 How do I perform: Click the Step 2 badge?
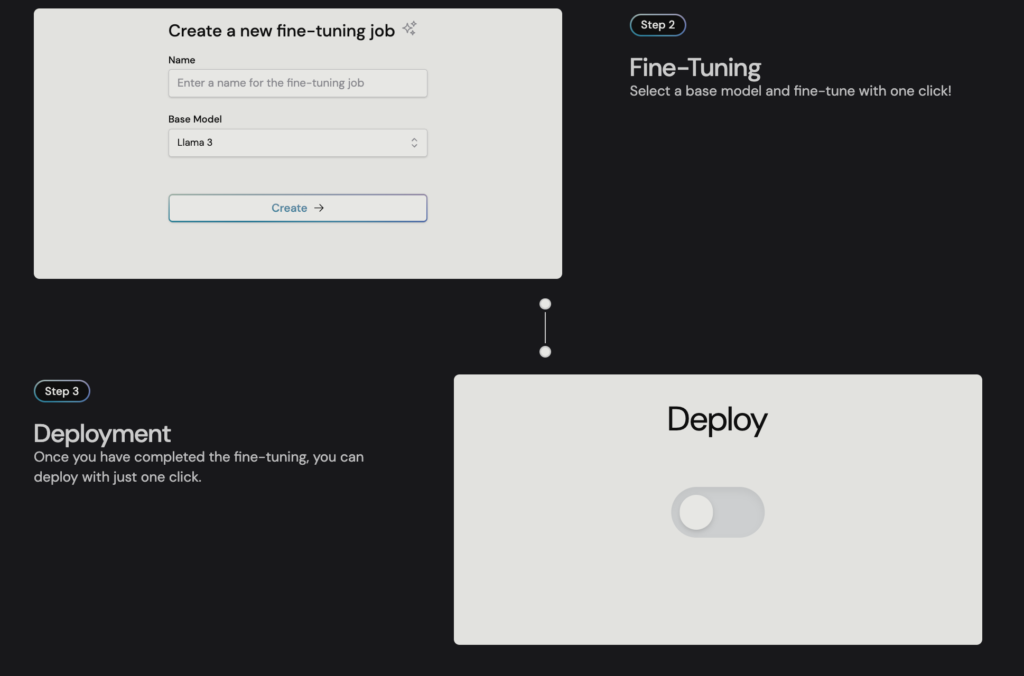coord(658,25)
